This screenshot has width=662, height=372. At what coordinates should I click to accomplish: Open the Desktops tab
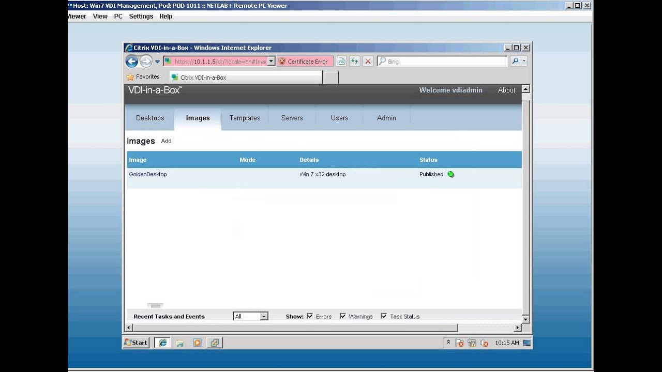point(150,118)
